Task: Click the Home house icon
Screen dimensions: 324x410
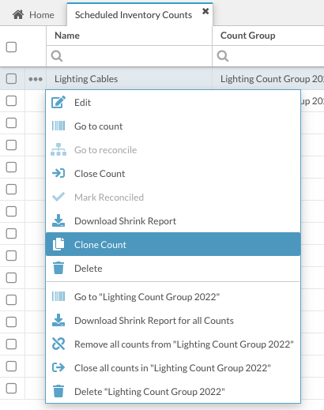Action: (18, 14)
